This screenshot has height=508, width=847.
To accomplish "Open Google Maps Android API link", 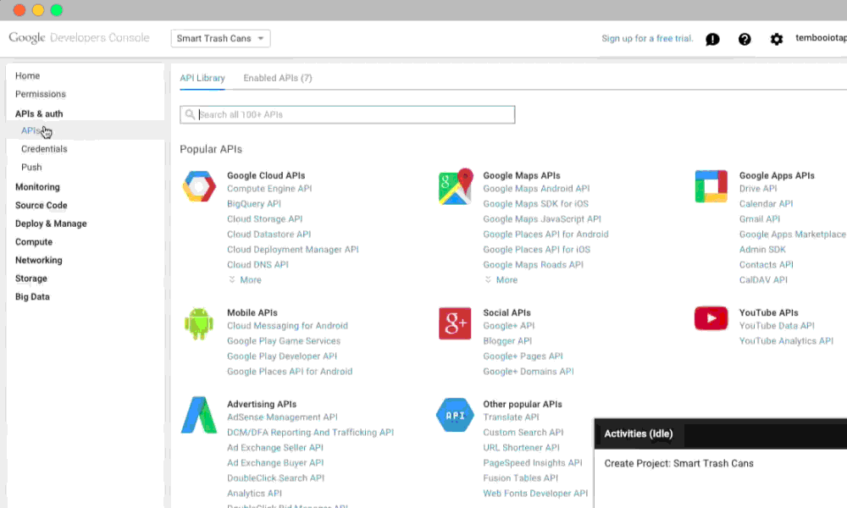I will pyautogui.click(x=536, y=189).
